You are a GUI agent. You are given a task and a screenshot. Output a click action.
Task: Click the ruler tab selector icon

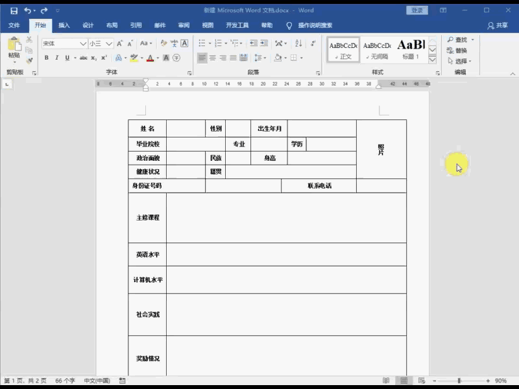coord(7,84)
